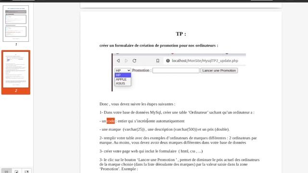Click the highlighted word 'code'
This screenshot has height=173, width=308.
pyautogui.click(x=111, y=121)
